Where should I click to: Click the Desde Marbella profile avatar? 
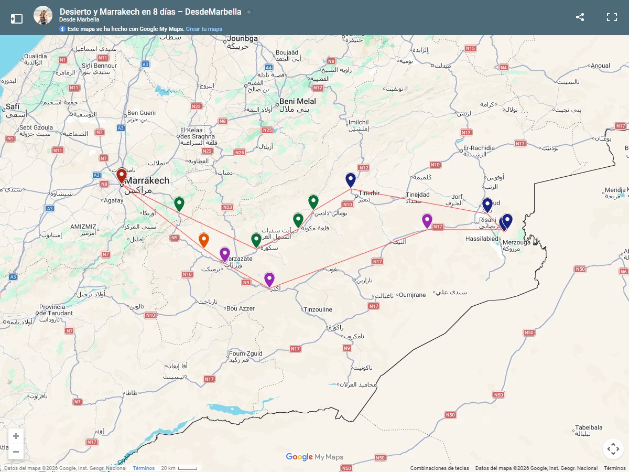pos(43,16)
